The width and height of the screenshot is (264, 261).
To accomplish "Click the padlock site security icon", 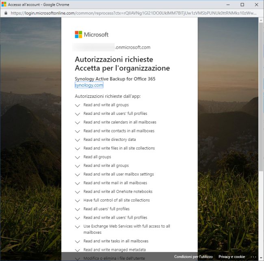I will click(6, 13).
